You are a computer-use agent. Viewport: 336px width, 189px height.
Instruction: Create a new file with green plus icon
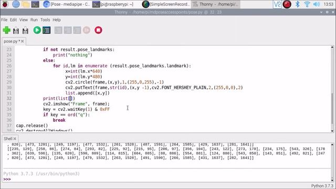point(7,30)
